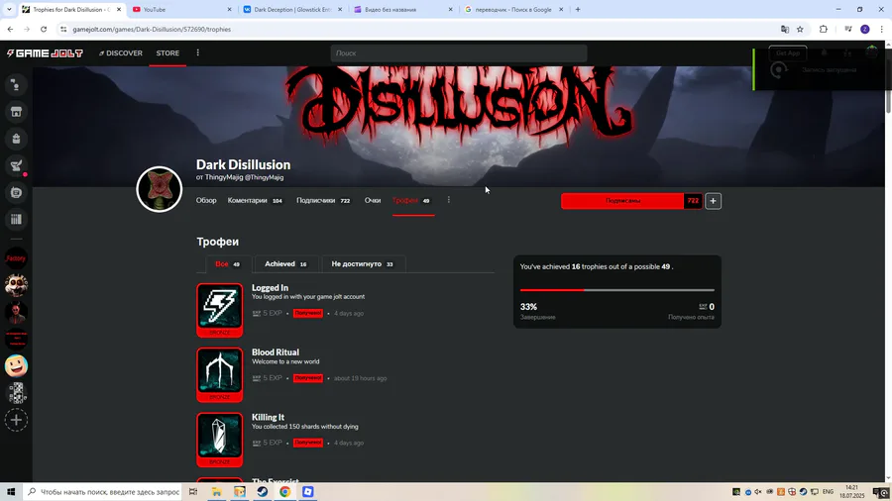Select the Все trophies filter tab
The height and width of the screenshot is (501, 892).
(227, 263)
